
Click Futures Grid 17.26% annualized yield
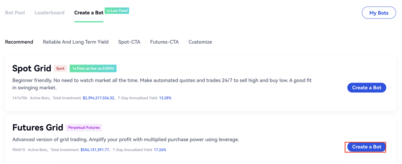point(160,150)
